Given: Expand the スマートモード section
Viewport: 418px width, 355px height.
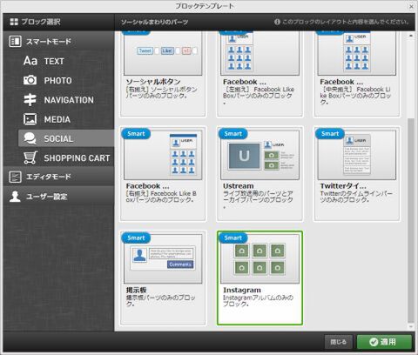Looking at the screenshot, I should (59, 41).
